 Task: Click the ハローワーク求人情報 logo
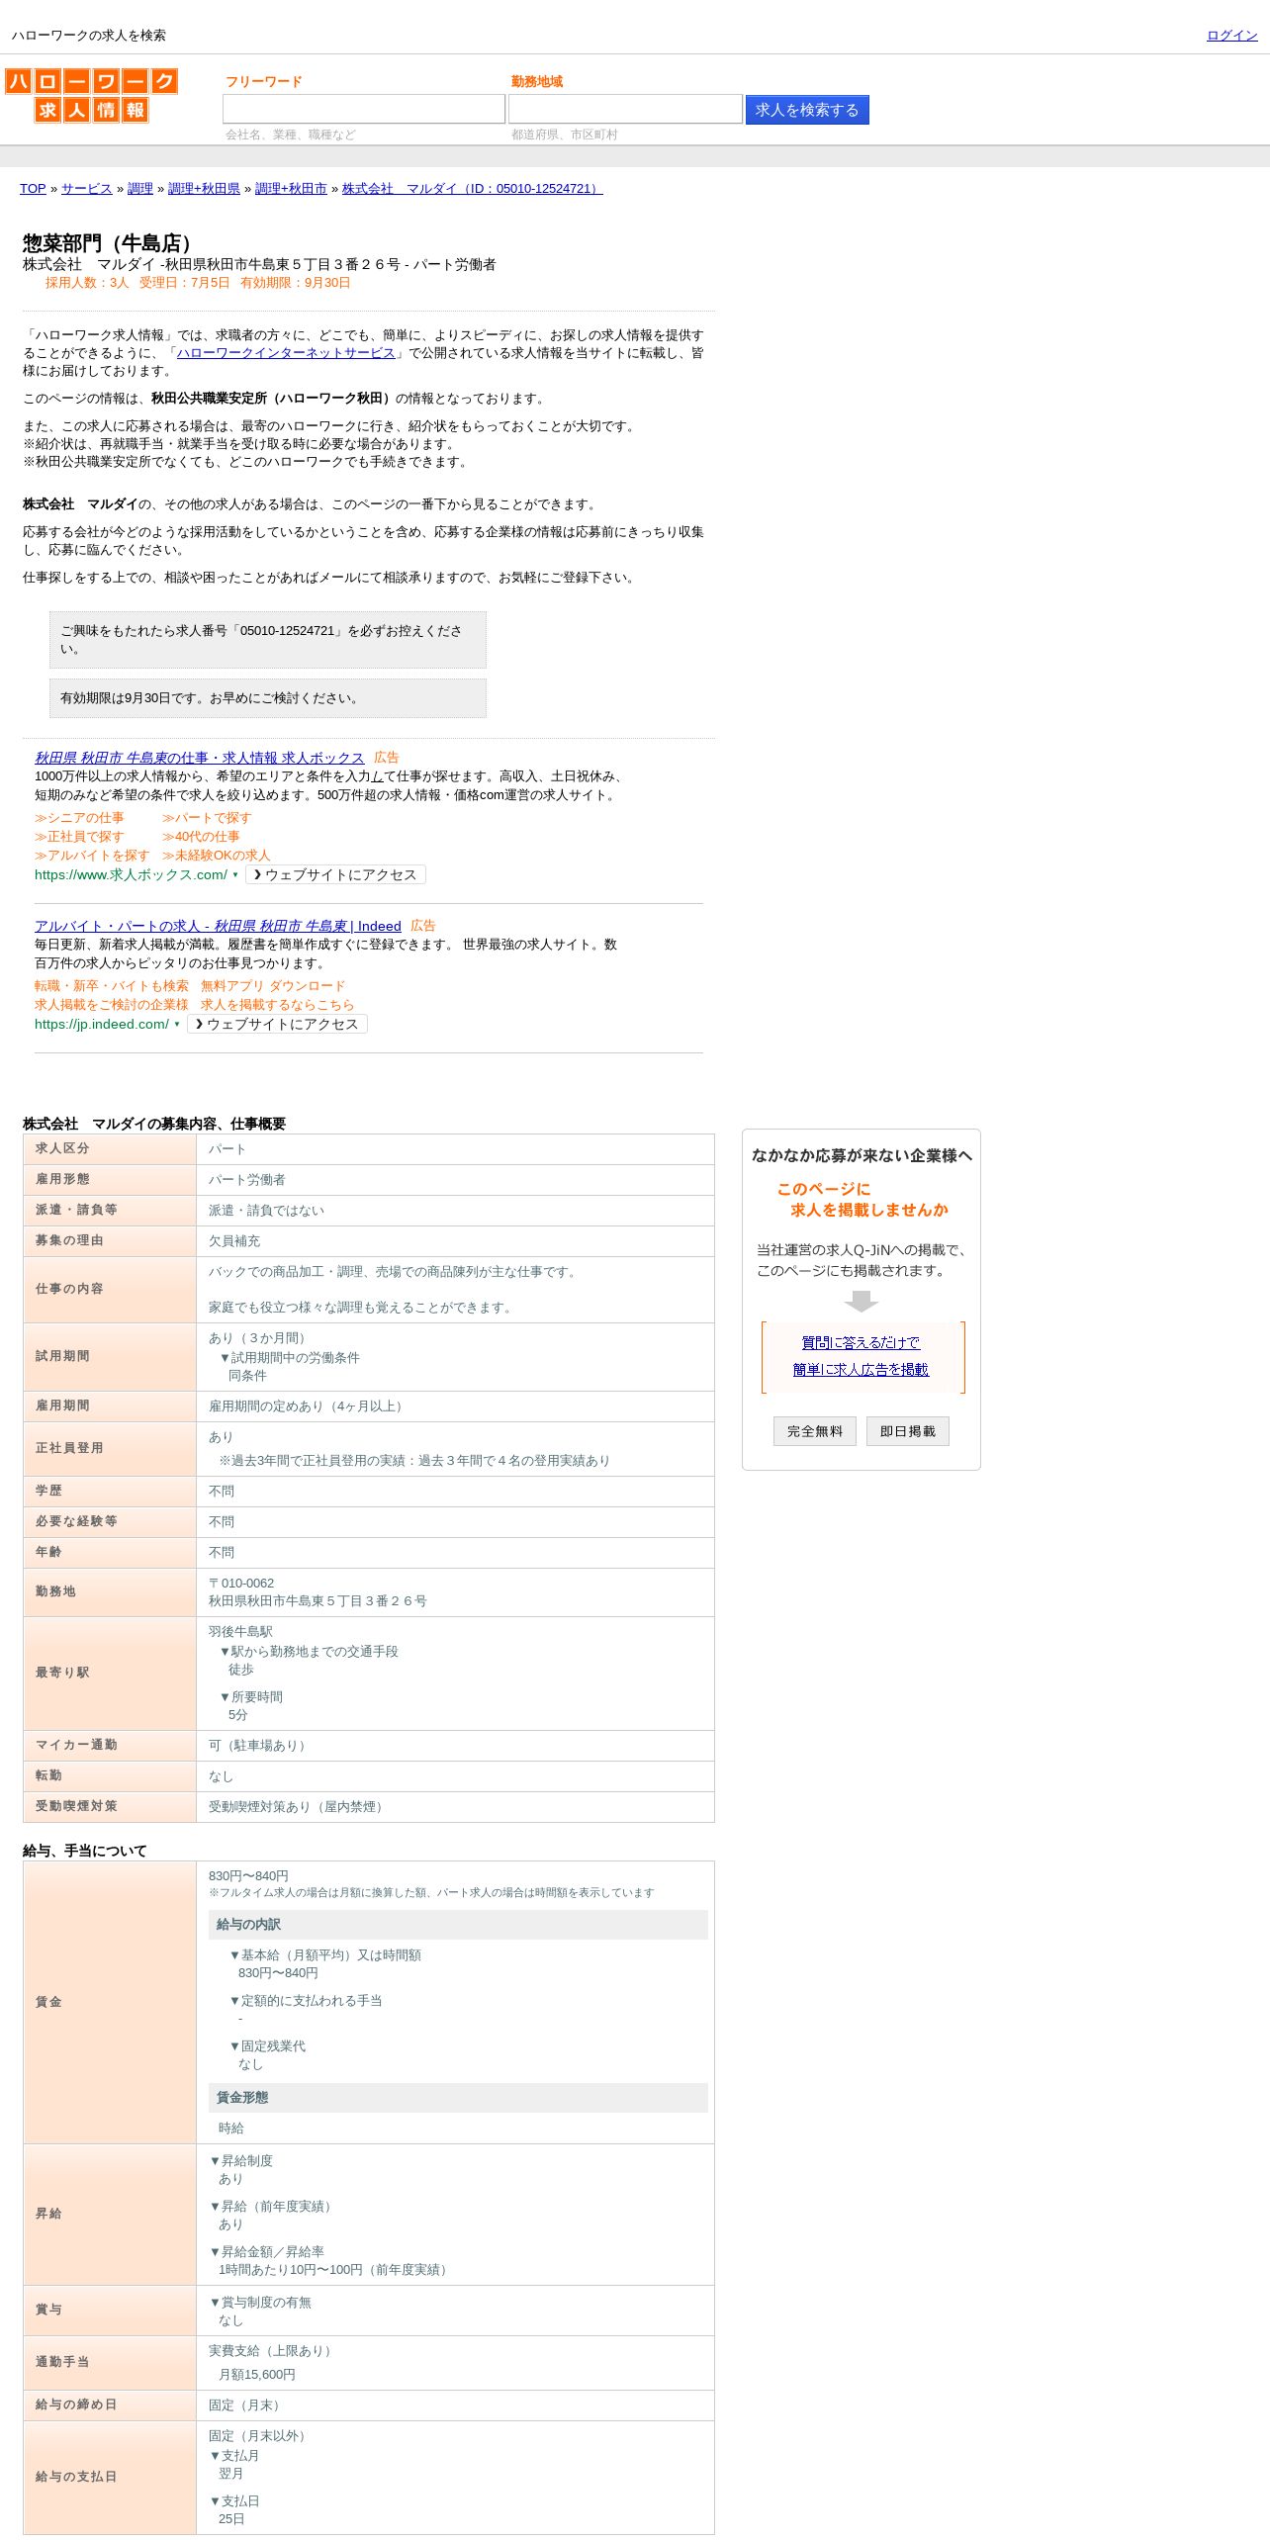click(91, 95)
